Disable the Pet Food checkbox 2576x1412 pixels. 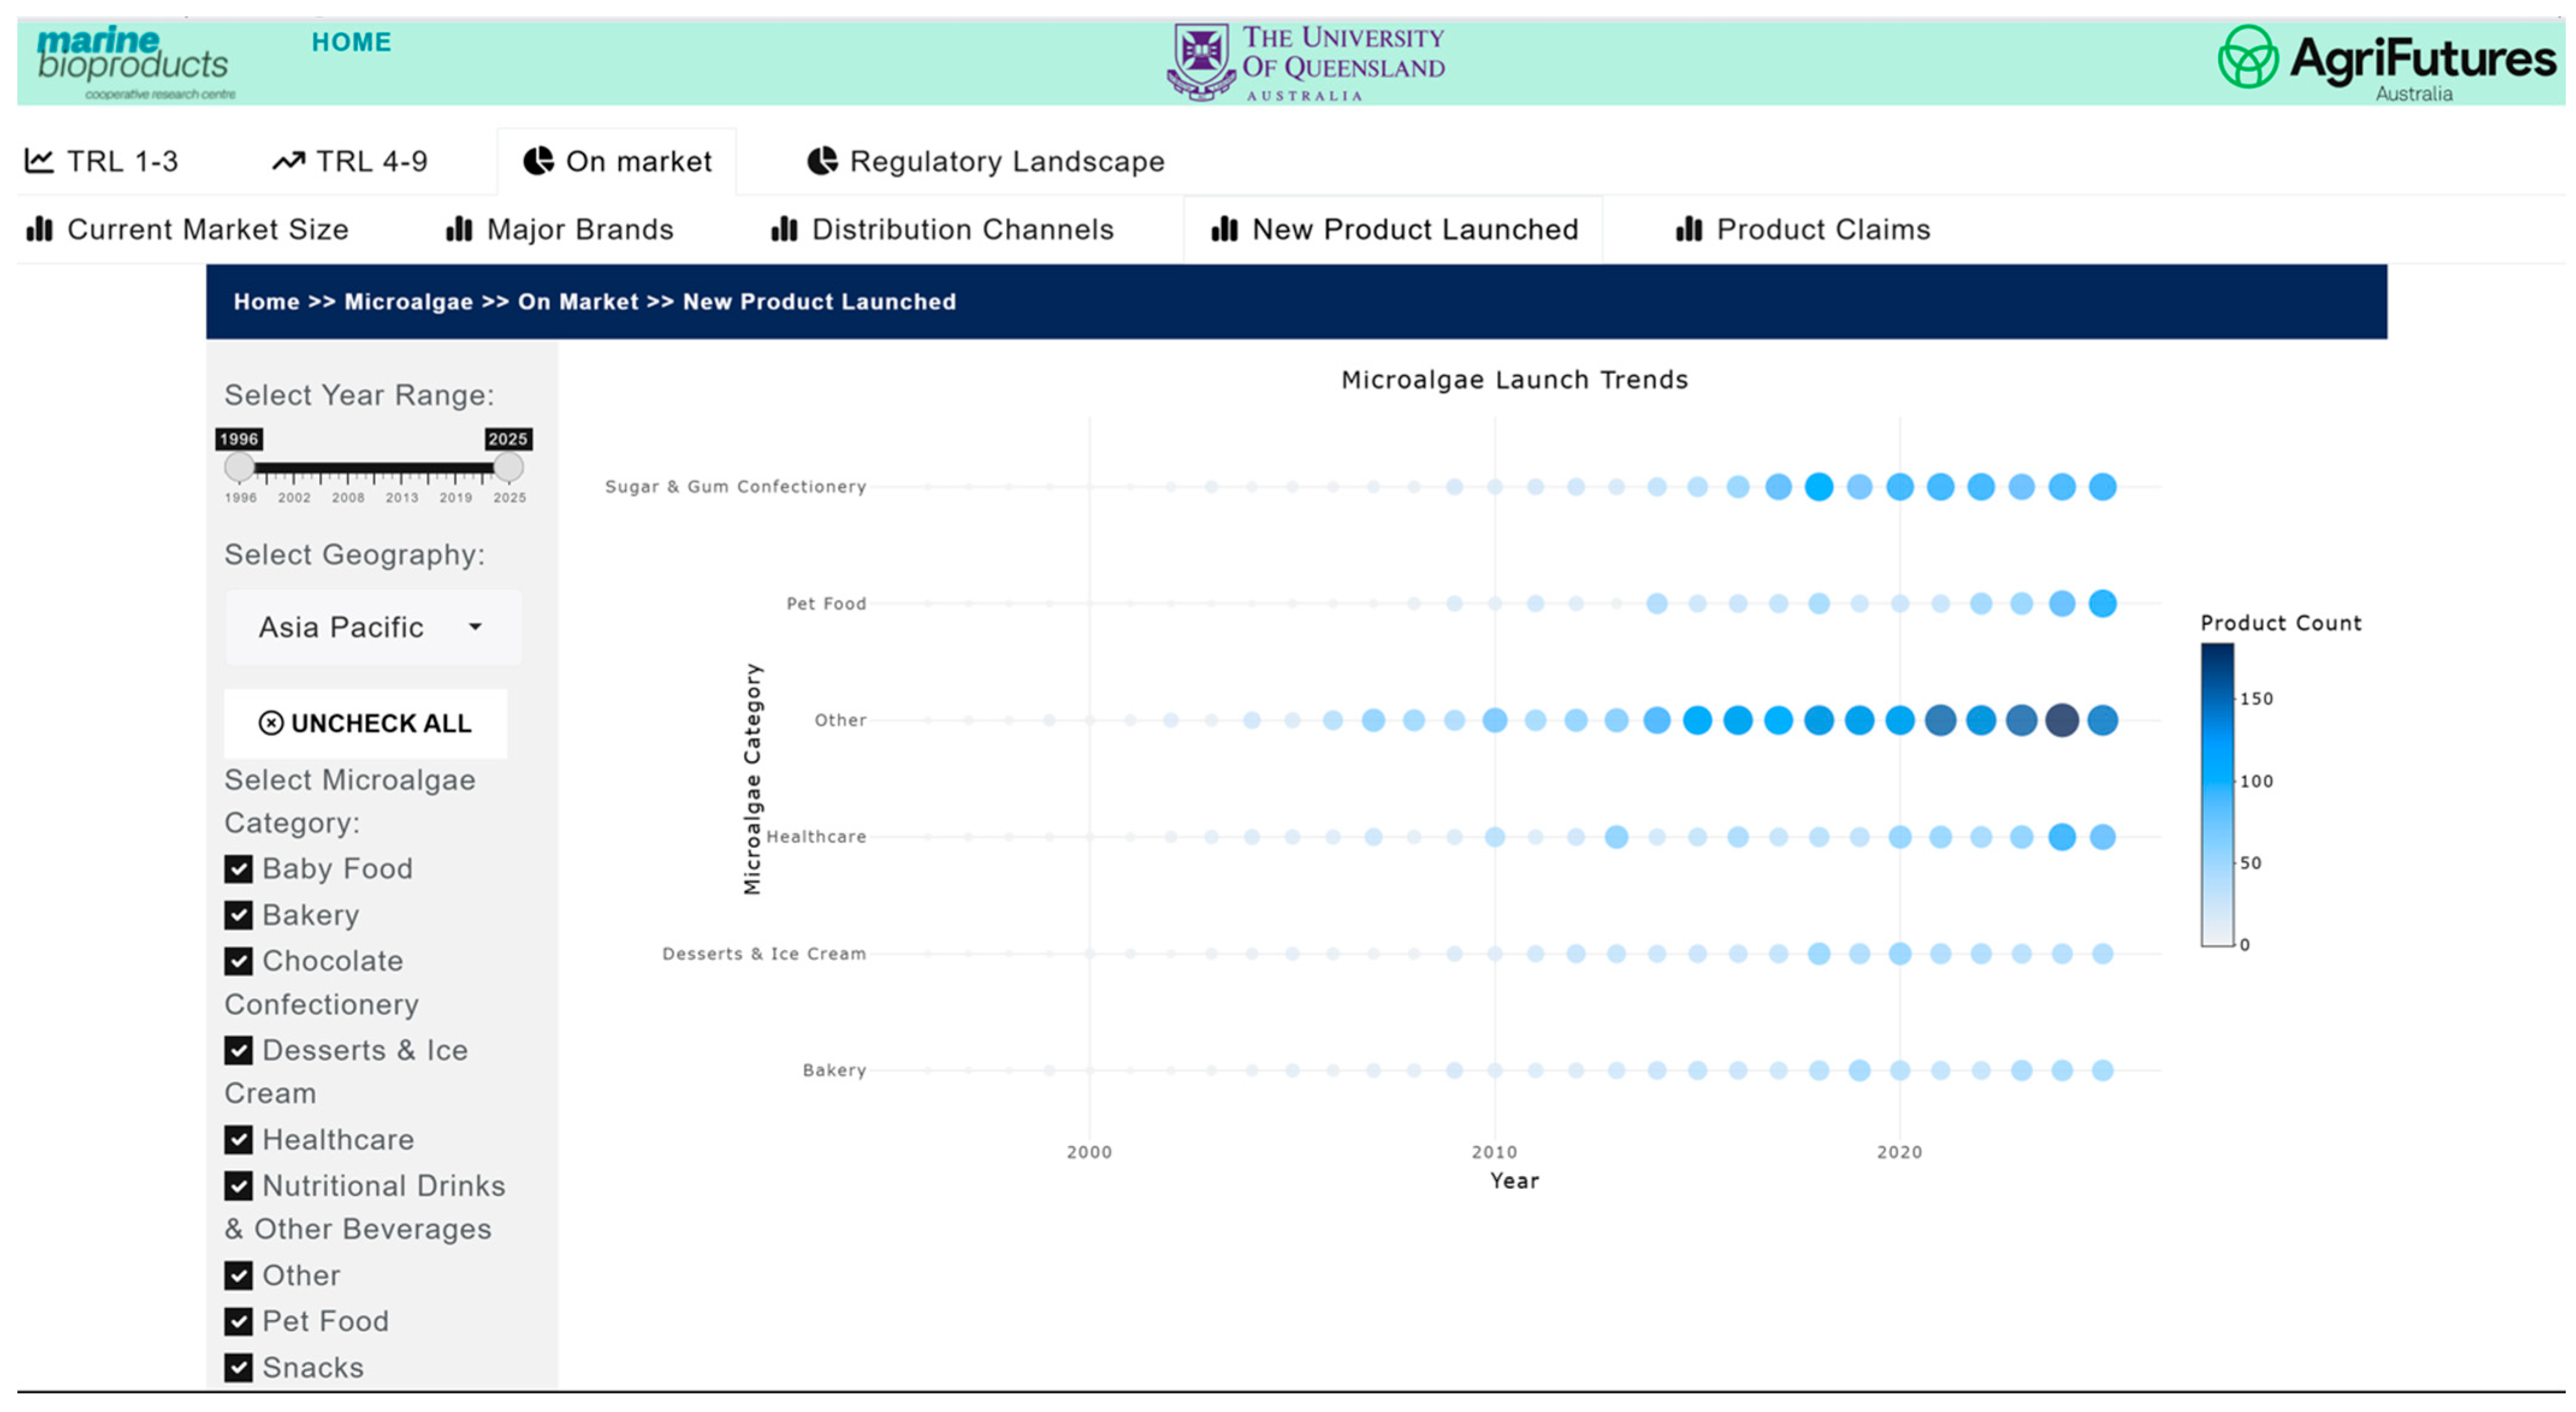tap(238, 1321)
